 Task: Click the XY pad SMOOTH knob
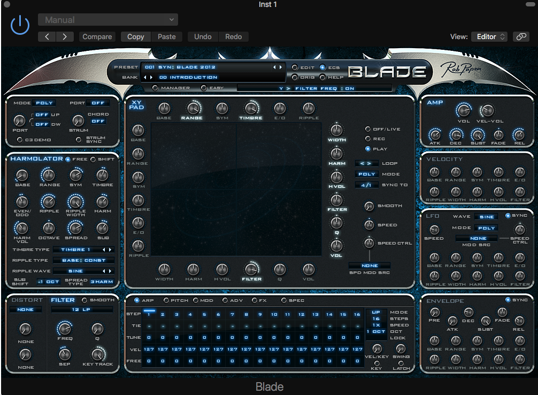click(x=369, y=206)
